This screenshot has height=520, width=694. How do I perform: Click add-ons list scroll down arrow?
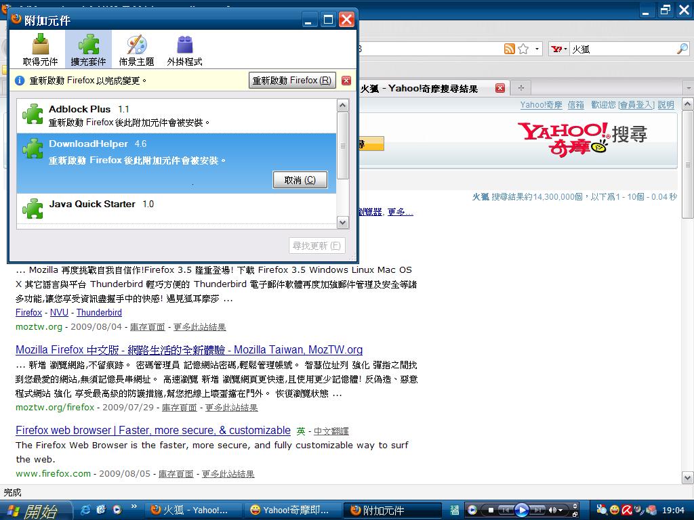(342, 222)
